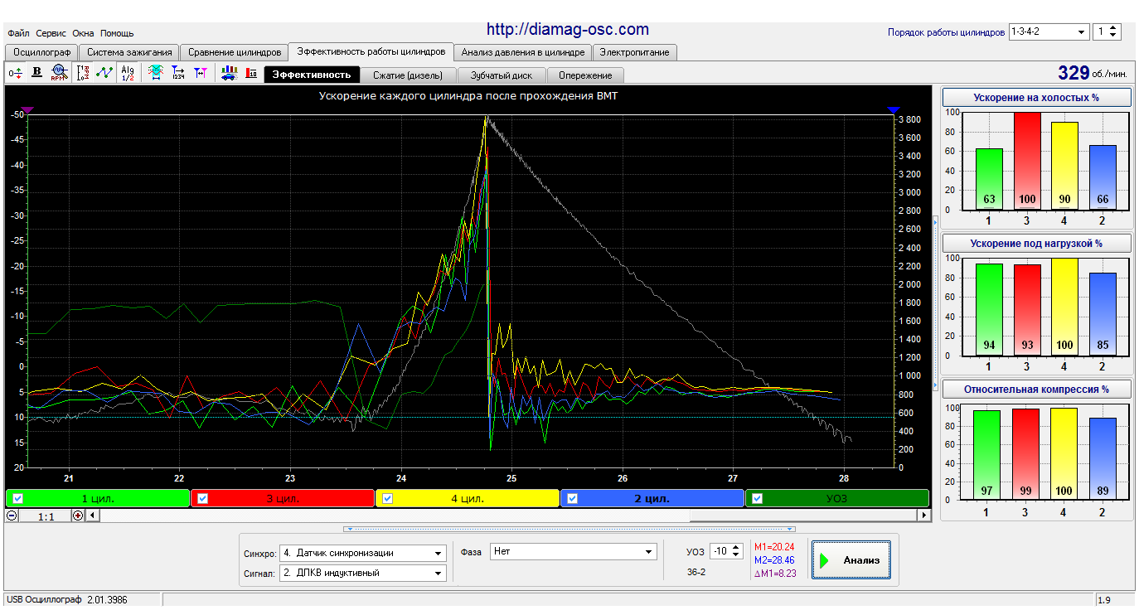Increase the firing order number stepper
This screenshot has width=1139, height=610.
1113,27
